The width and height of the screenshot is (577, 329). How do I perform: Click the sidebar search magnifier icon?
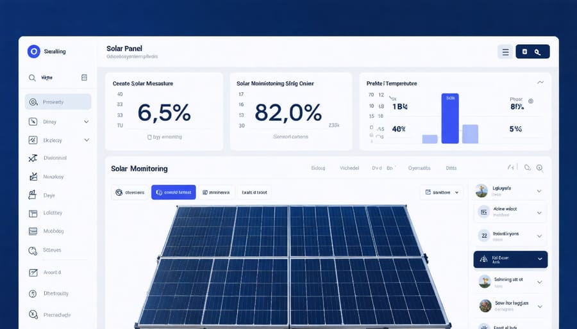[x=32, y=77]
